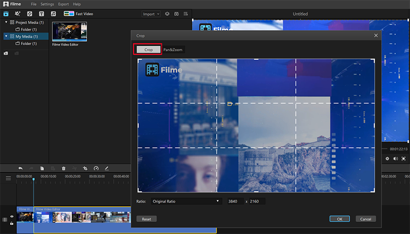Select Folder (1) under Project Media
The width and height of the screenshot is (410, 234).
coord(26,29)
